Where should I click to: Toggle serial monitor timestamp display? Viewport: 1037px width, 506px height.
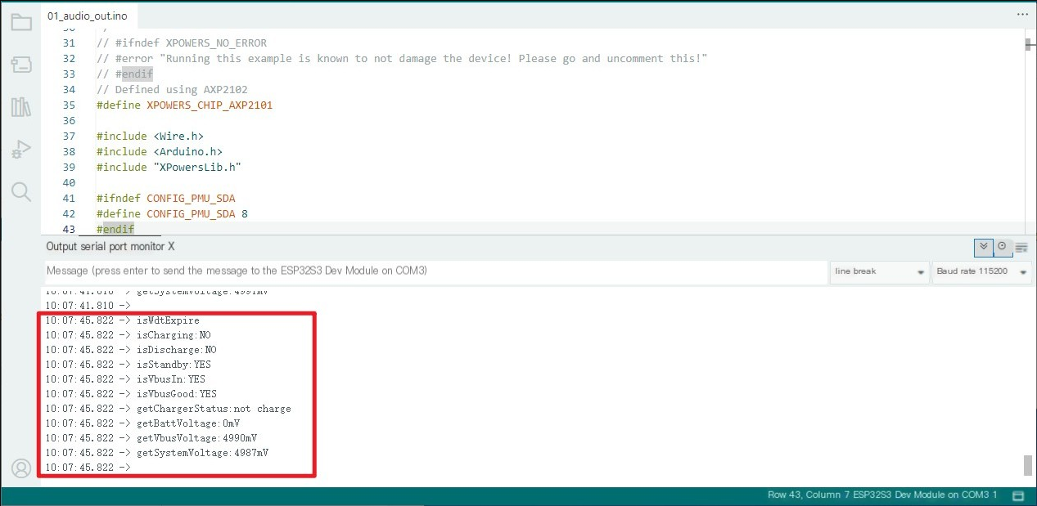(x=1003, y=247)
